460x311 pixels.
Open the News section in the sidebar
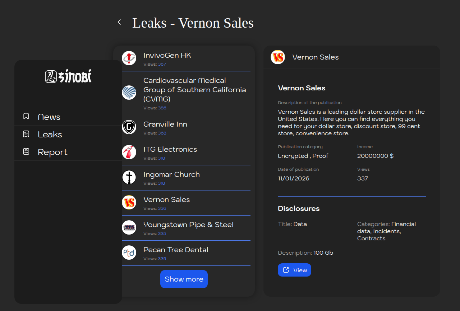(x=49, y=117)
